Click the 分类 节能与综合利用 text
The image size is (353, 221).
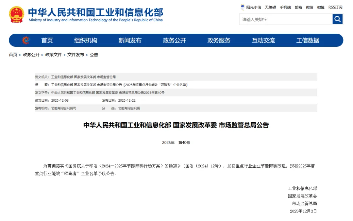click(129, 108)
